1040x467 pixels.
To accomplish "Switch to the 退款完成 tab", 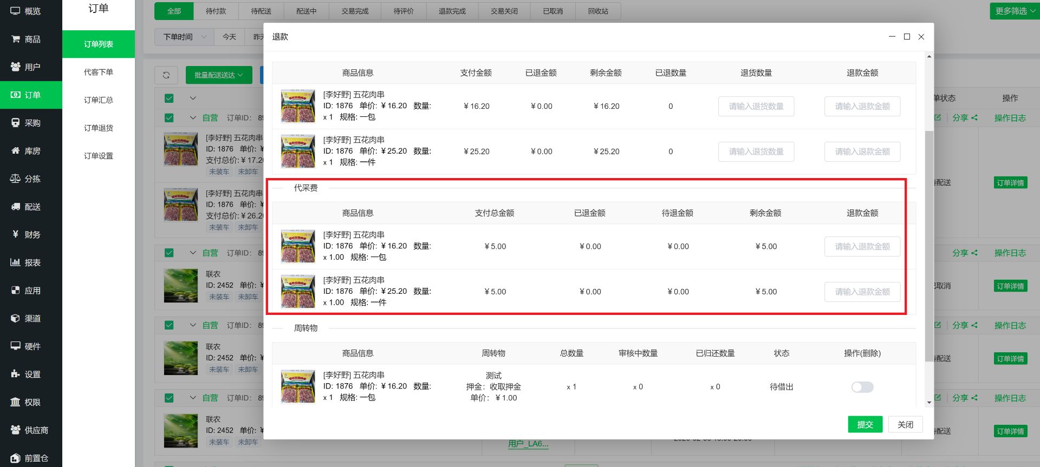I will (452, 11).
